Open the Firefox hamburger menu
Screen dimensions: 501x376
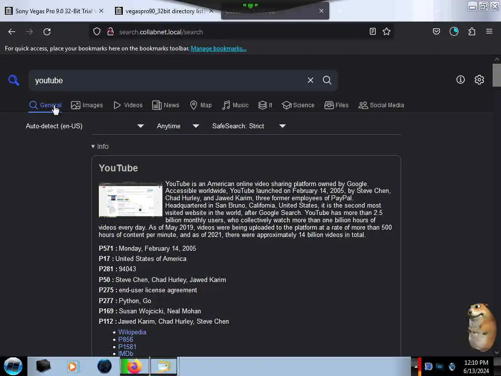click(x=489, y=31)
